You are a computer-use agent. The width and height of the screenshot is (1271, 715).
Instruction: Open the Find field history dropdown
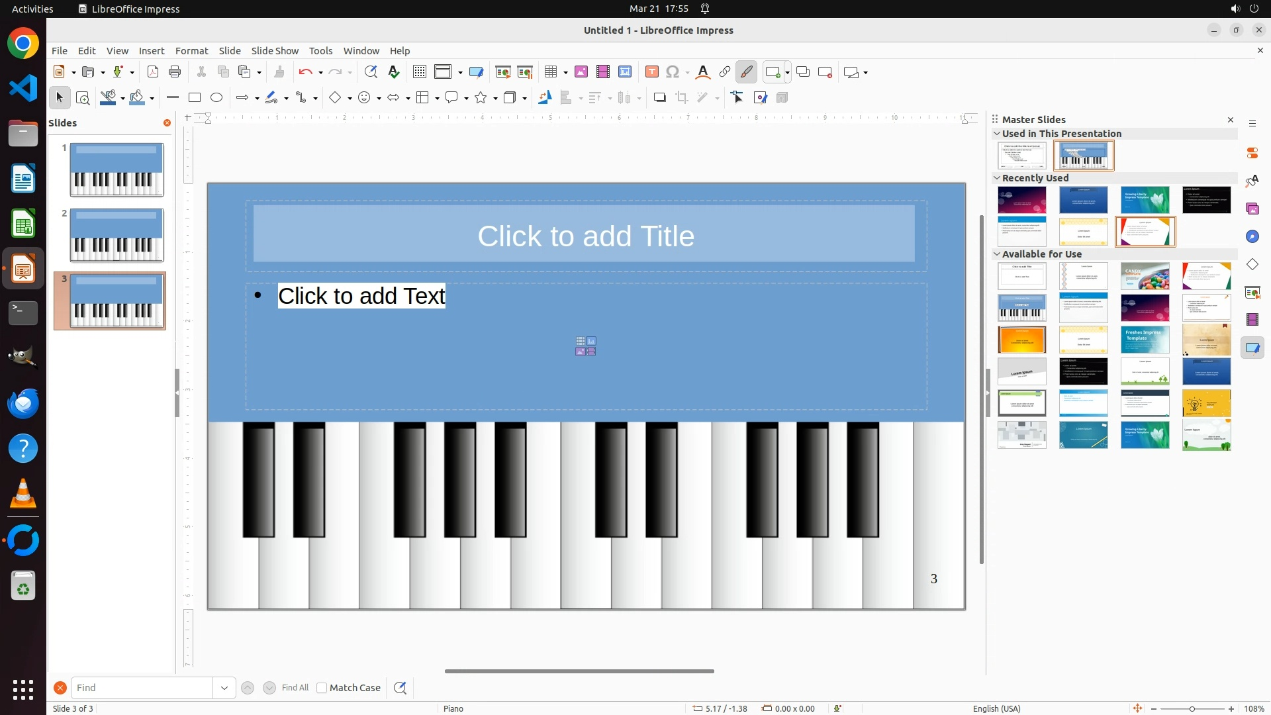224,688
